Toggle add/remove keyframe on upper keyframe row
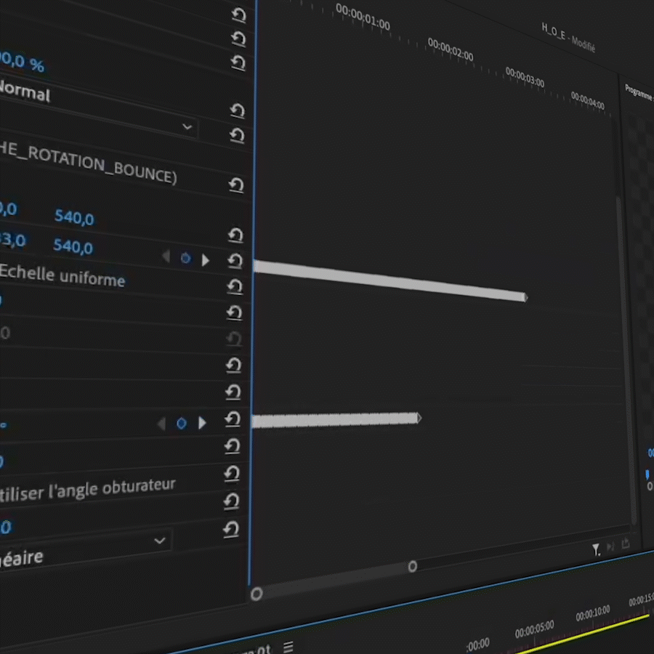Screen dimensions: 654x654 [x=185, y=258]
